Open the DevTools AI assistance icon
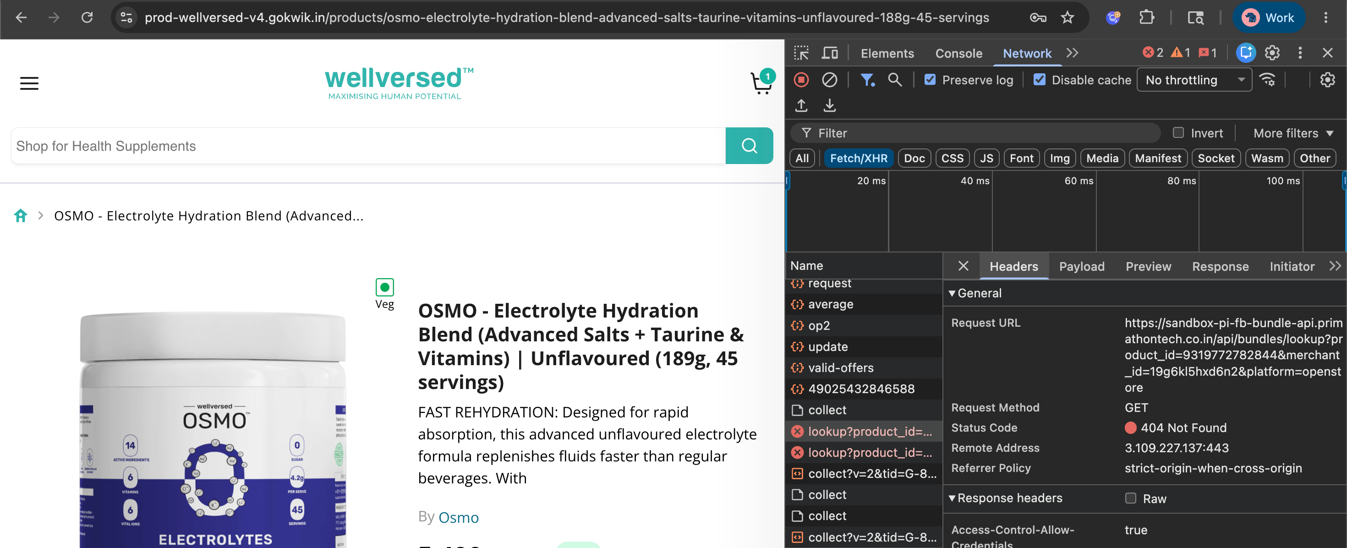1347x548 pixels. pyautogui.click(x=1246, y=53)
